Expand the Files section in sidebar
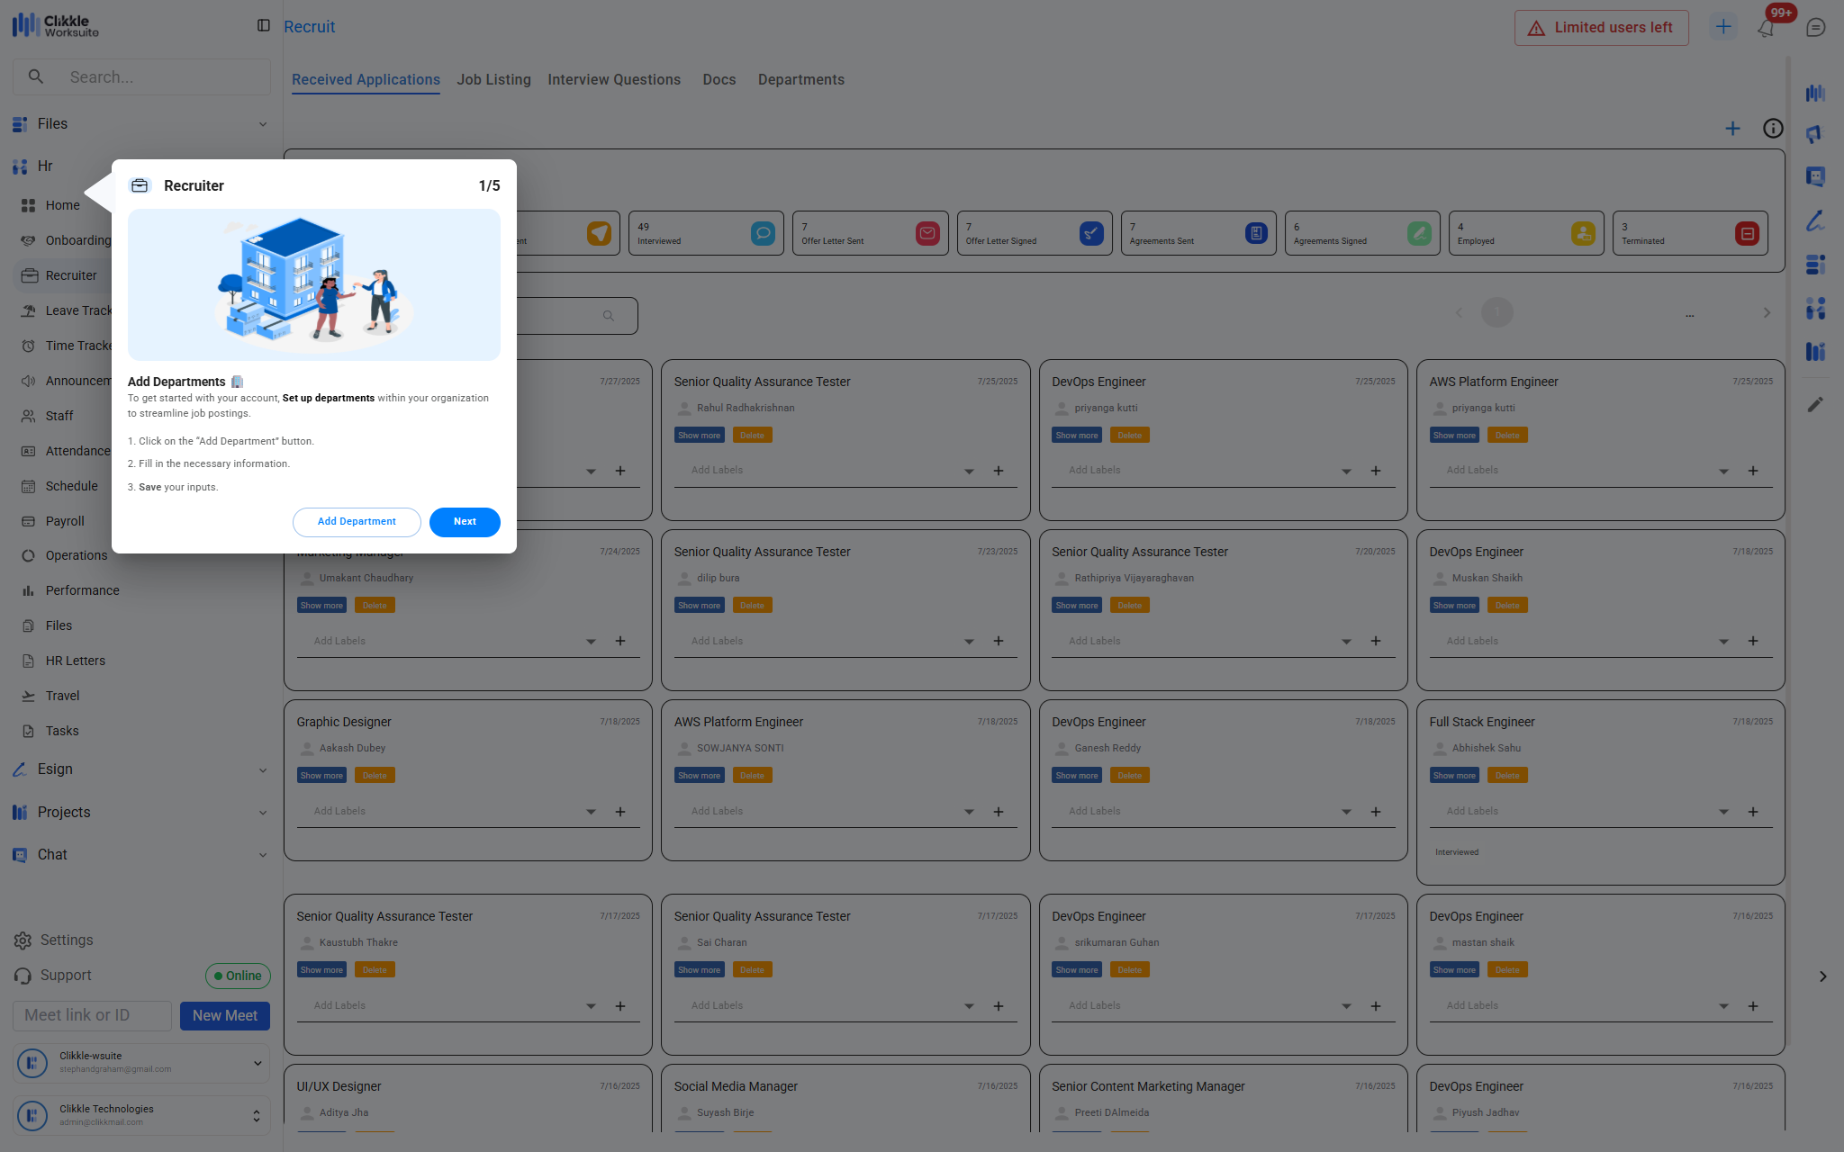 tap(262, 124)
